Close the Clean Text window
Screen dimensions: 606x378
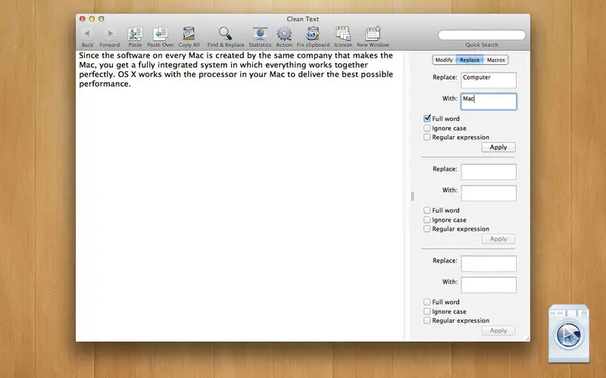83,18
